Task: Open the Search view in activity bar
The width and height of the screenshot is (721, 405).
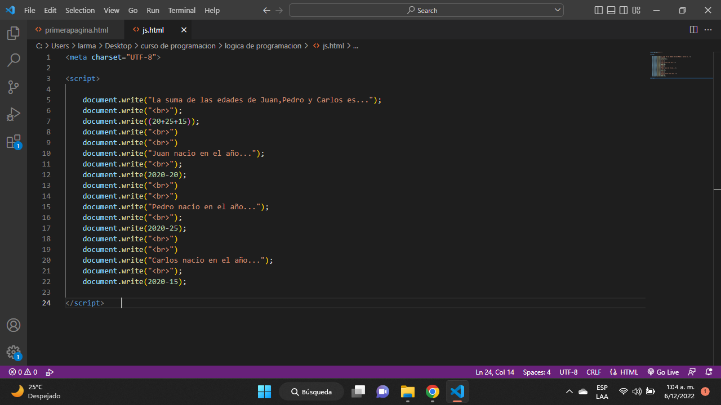Action: click(14, 60)
